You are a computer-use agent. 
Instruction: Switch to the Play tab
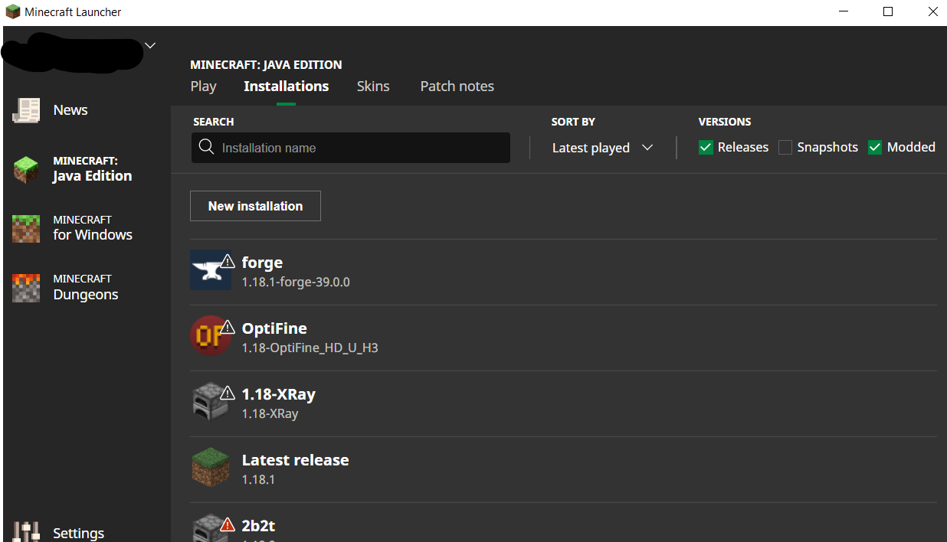203,87
